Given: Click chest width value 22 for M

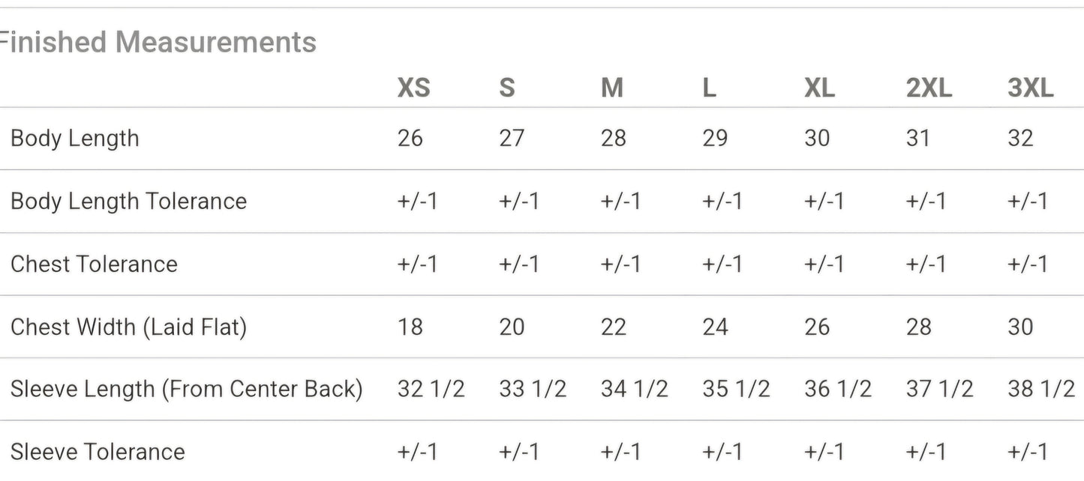Looking at the screenshot, I should point(614,327).
